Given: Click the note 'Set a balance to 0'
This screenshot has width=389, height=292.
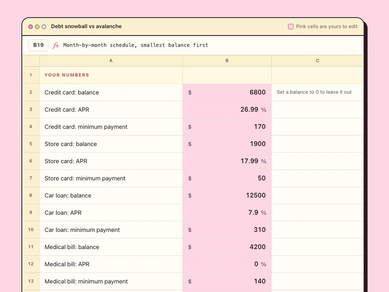Looking at the screenshot, I should [314, 92].
